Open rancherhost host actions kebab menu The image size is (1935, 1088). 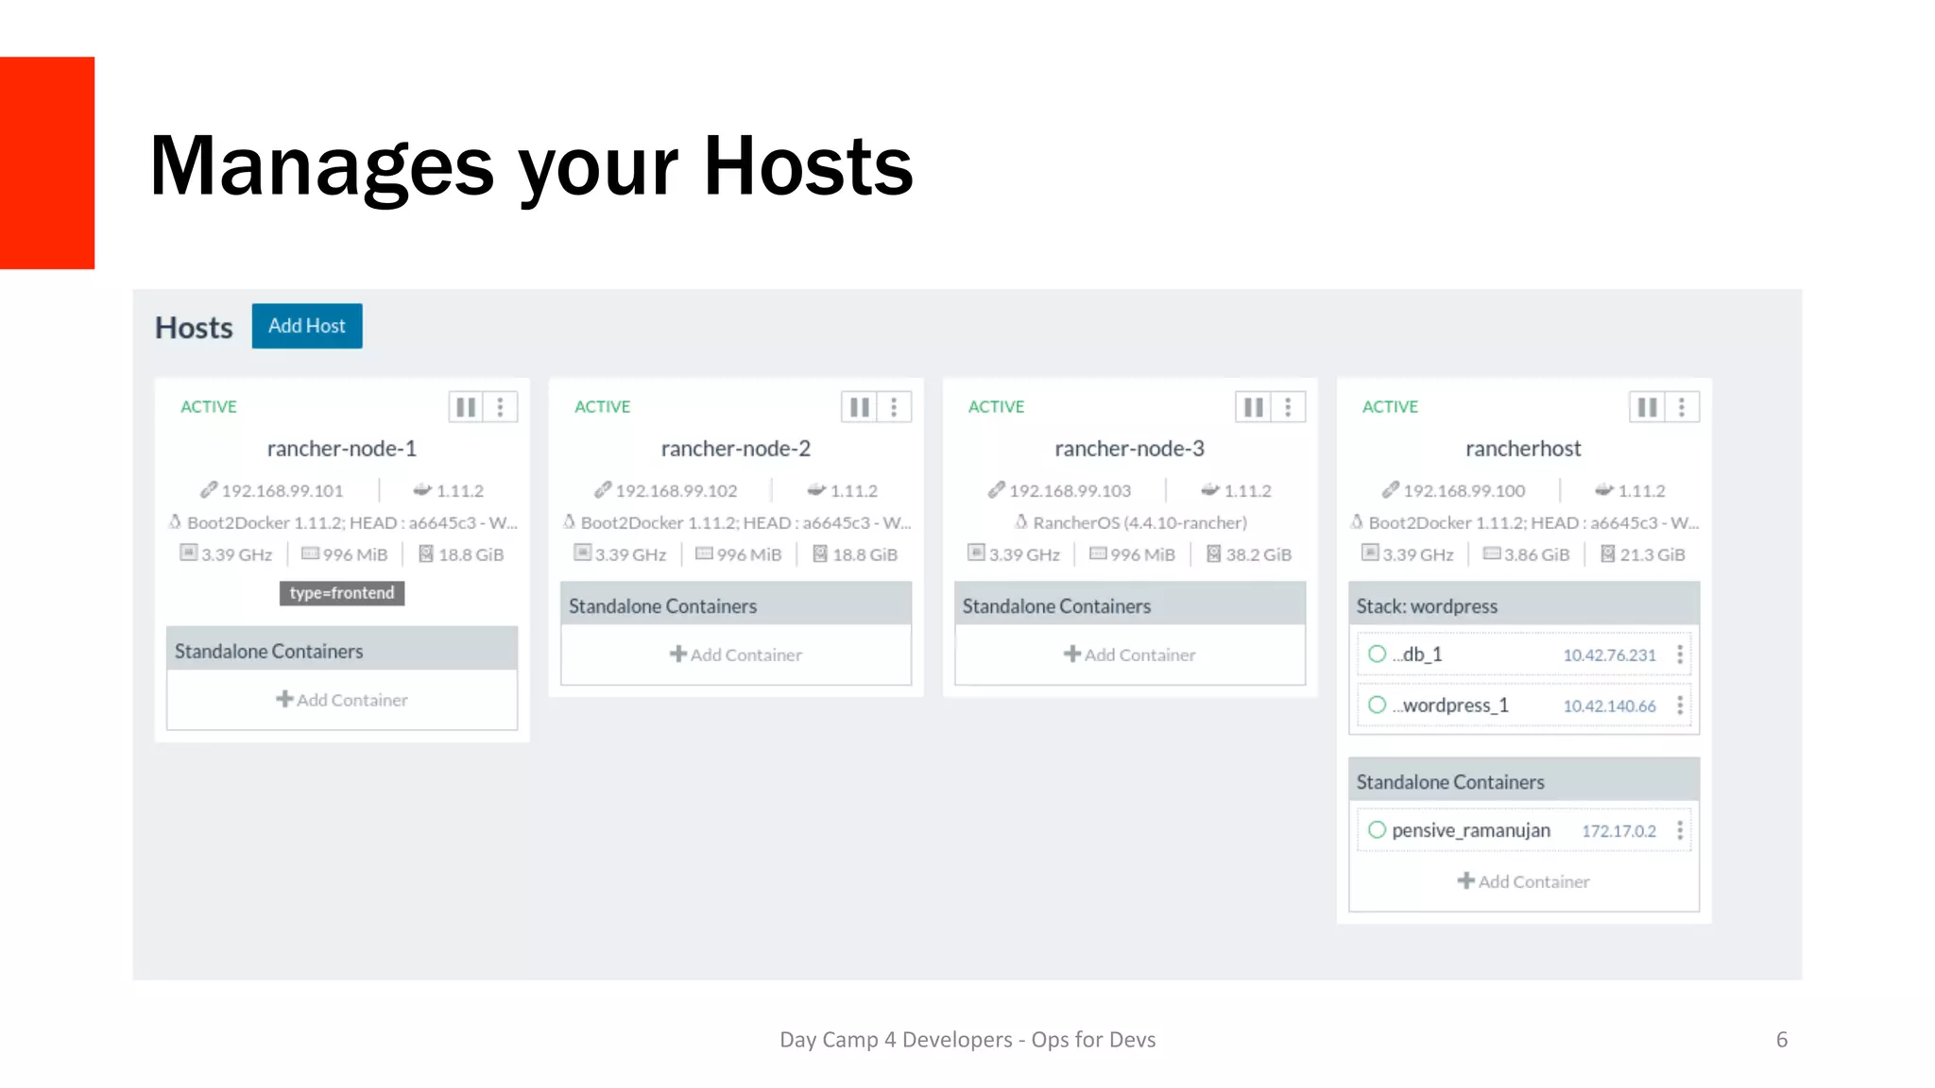point(1682,407)
